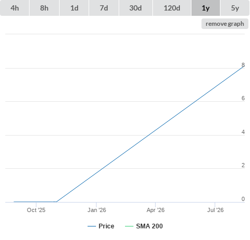The width and height of the screenshot is (250, 240).
Task: Select the 30d range tab
Action: click(x=136, y=8)
